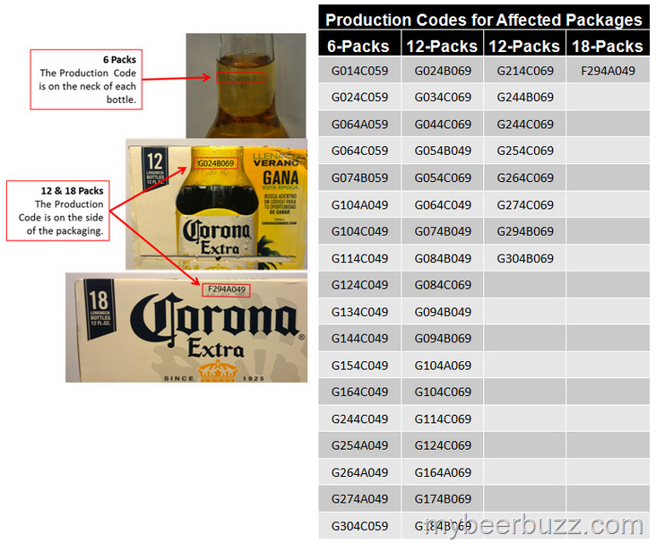Click on G104A049 in 6-Packs column
Screen dimensions: 656x544
click(x=359, y=205)
